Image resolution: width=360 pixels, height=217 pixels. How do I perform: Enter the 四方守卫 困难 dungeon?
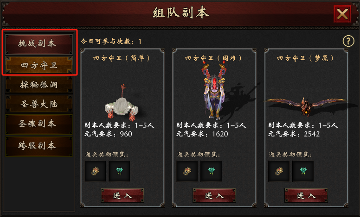214,195
